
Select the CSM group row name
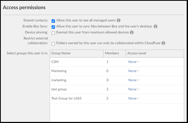click(55, 62)
